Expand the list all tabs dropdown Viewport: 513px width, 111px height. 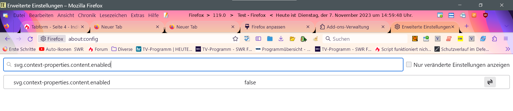[x=506, y=26]
